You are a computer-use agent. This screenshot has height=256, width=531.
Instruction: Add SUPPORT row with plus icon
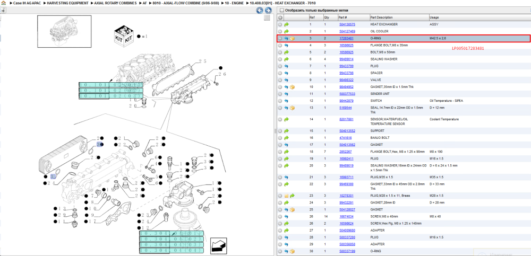coord(280,131)
